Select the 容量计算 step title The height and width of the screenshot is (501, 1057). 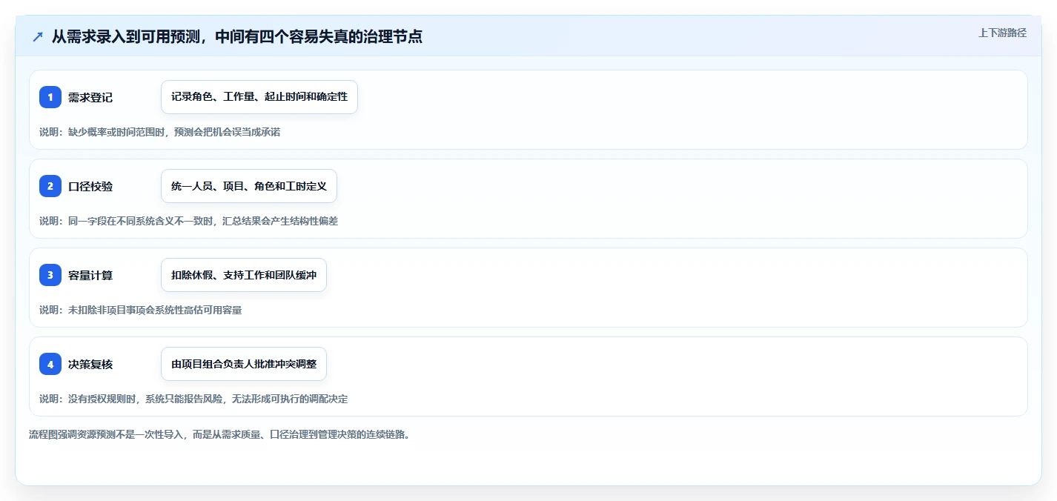90,275
